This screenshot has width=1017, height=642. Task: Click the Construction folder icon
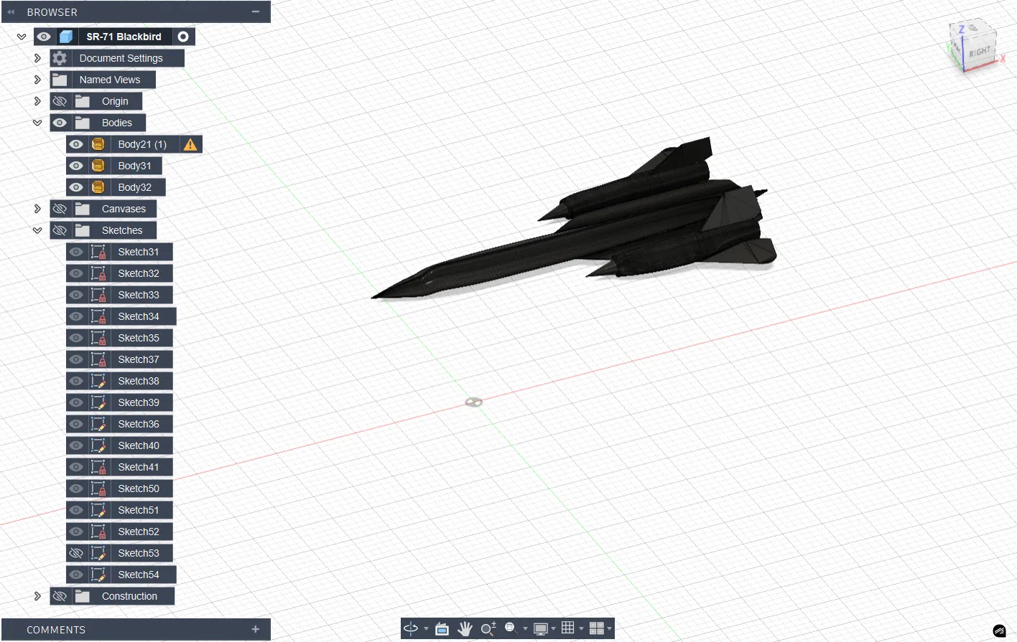point(83,596)
